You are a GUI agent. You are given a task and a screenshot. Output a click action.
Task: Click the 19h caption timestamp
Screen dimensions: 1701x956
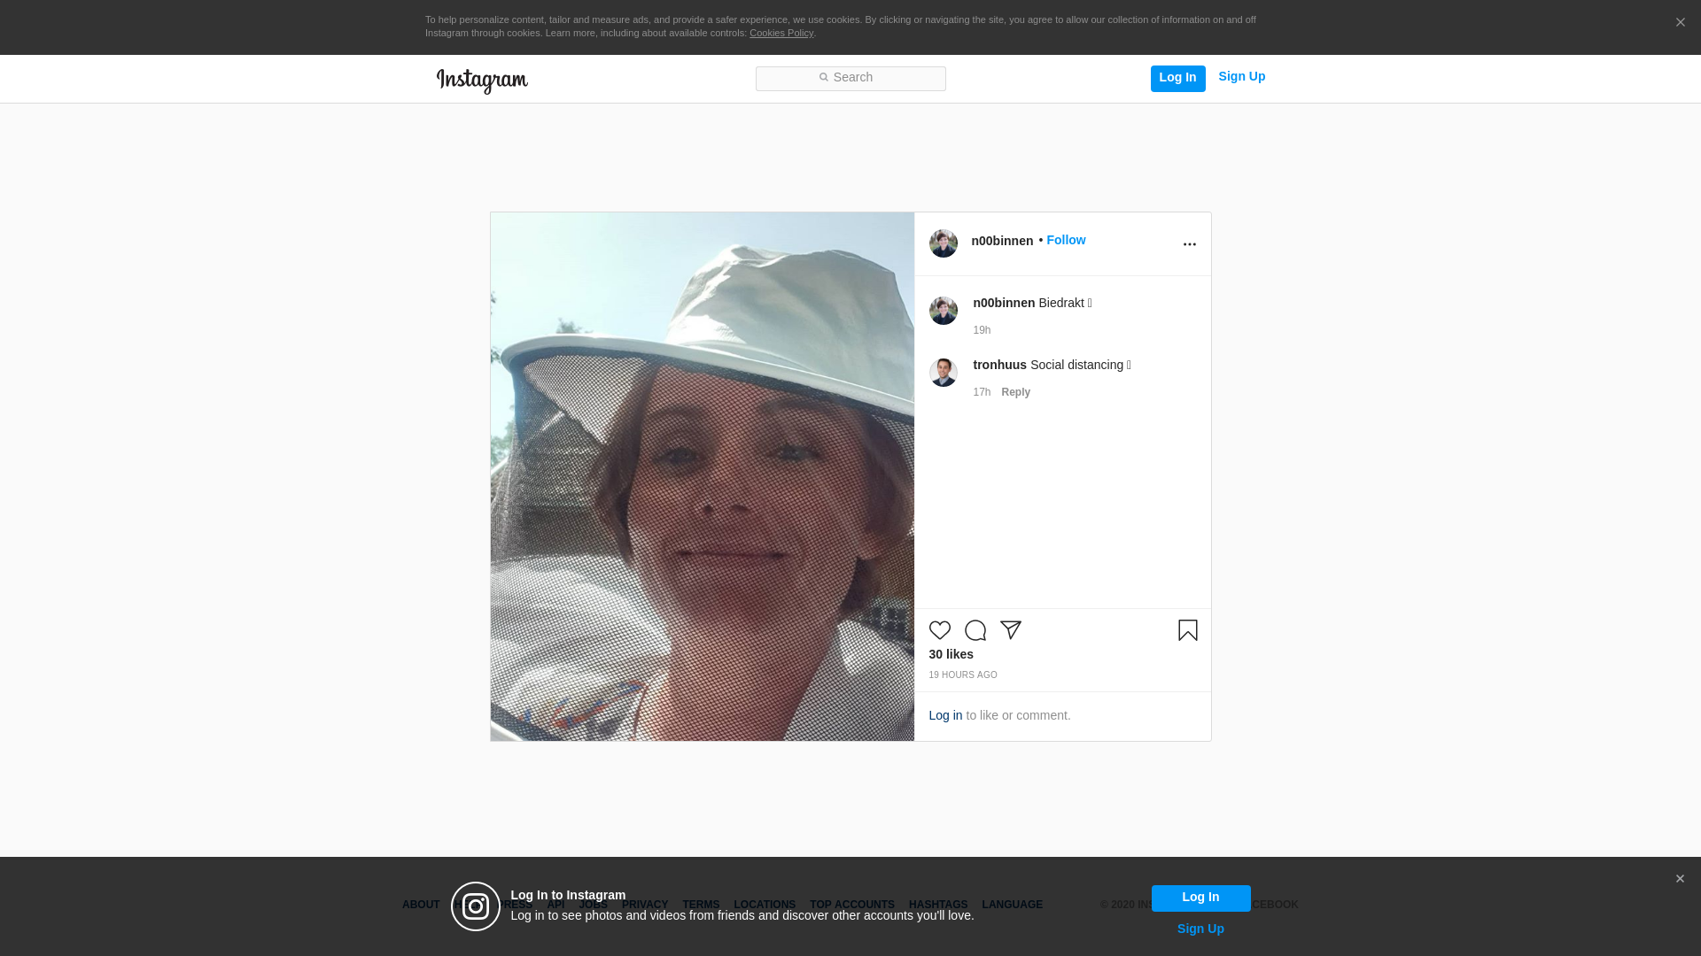click(x=982, y=330)
